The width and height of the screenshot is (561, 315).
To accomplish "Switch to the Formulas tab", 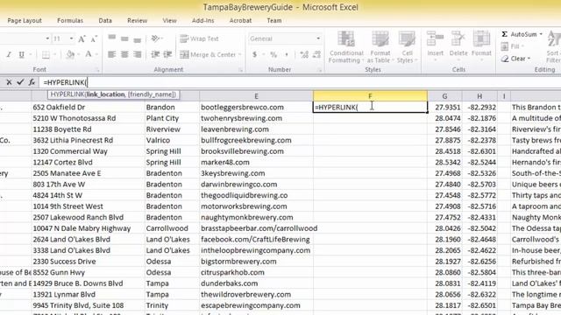I will [70, 21].
